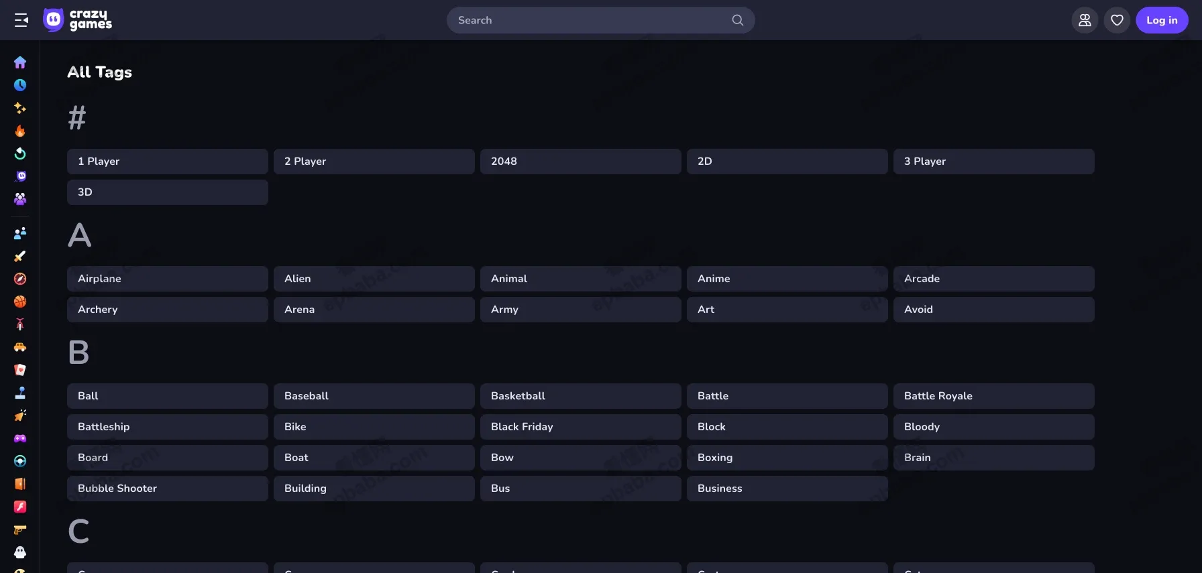1202x573 pixels.
Task: Click the Home icon in the sidebar
Action: [x=20, y=62]
